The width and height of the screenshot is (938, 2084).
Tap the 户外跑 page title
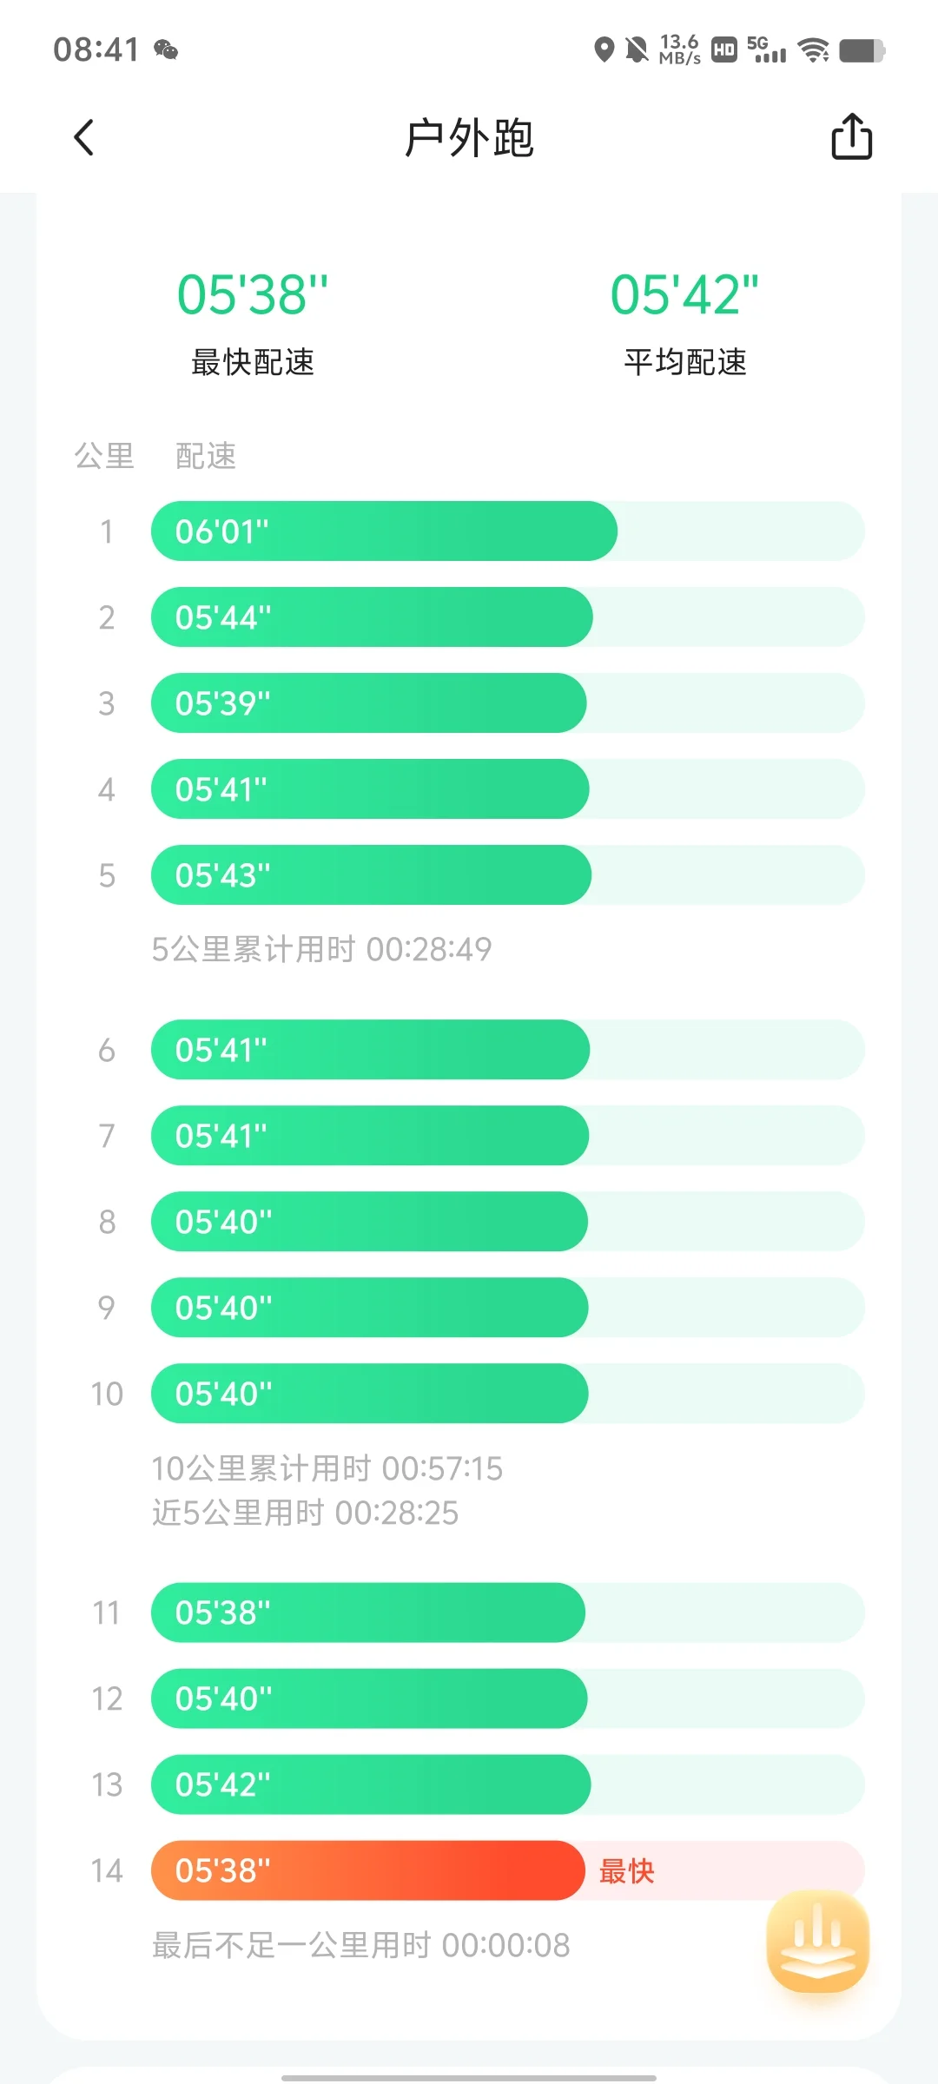click(469, 138)
